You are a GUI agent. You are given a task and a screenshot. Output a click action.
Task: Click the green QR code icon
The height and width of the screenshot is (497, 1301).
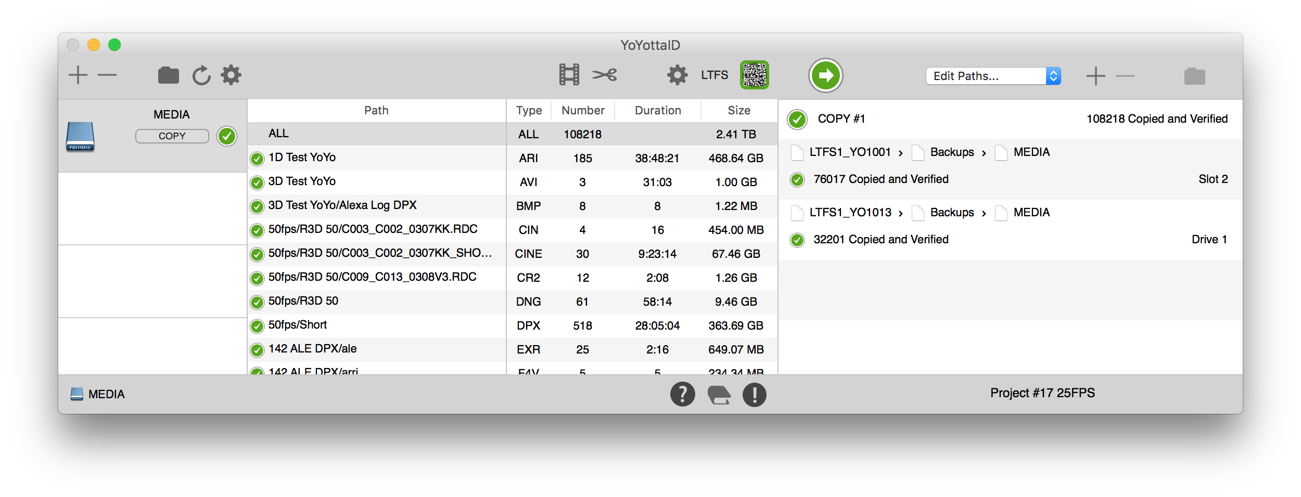pyautogui.click(x=755, y=75)
